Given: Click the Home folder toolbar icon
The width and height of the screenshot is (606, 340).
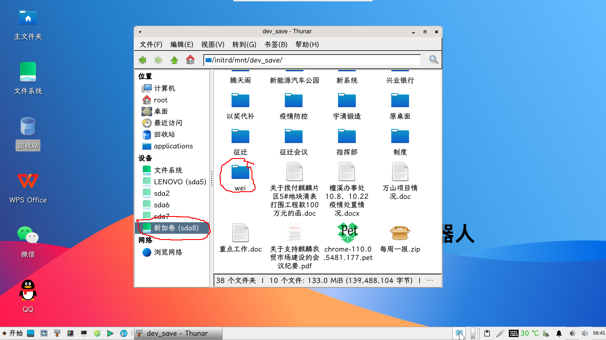Looking at the screenshot, I should coord(190,60).
